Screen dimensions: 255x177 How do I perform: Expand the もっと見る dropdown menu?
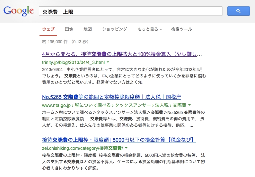coord(150,29)
